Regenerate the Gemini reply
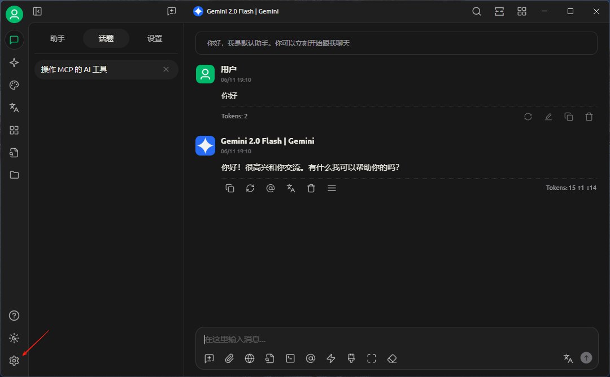Image resolution: width=610 pixels, height=377 pixels. pos(250,188)
